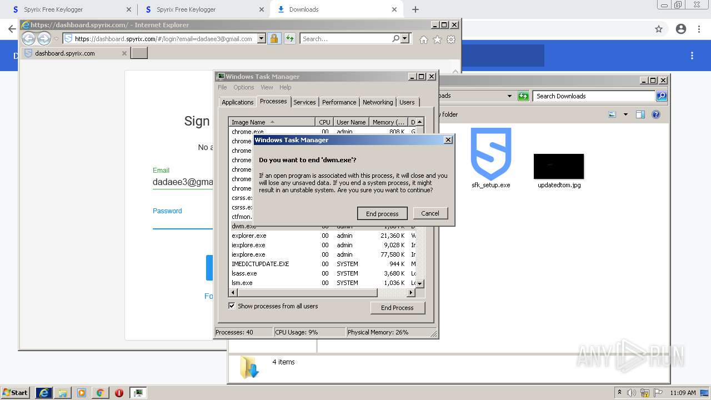This screenshot has width=711, height=400.
Task: Open the Windows Start button
Action: (x=16, y=392)
